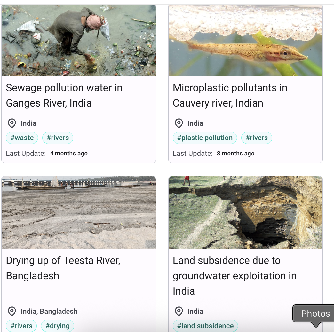The height and width of the screenshot is (332, 334).
Task: Open Drying up of Teesta River title
Action: (x=63, y=268)
